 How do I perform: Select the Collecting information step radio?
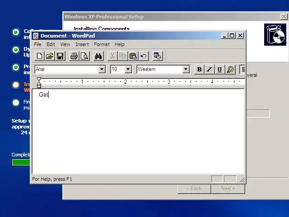click(x=16, y=32)
